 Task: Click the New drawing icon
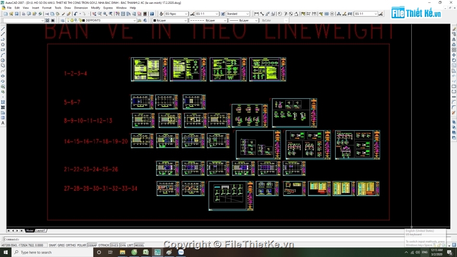pos(6,13)
